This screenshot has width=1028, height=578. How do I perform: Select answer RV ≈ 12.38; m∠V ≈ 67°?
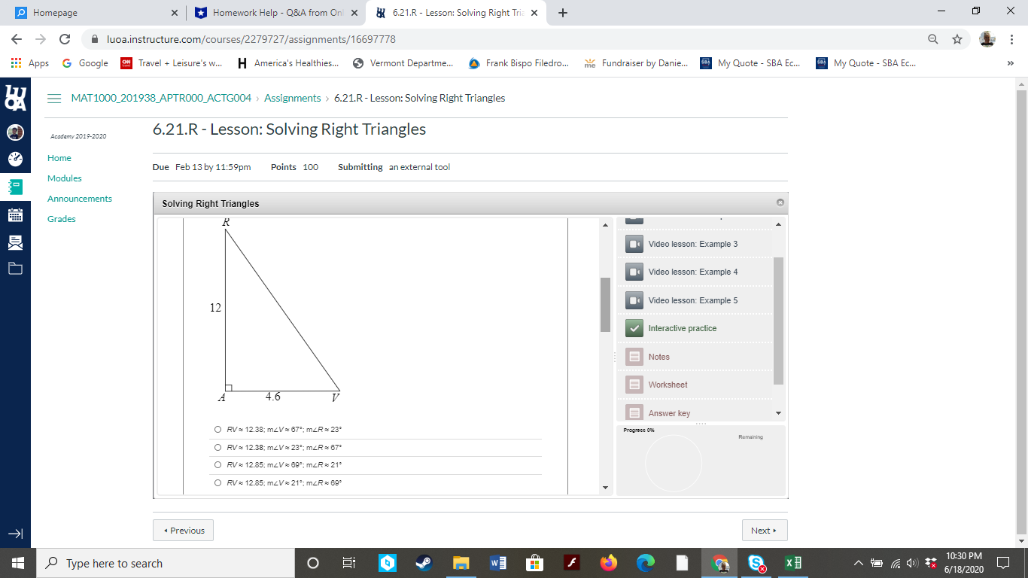(x=217, y=430)
